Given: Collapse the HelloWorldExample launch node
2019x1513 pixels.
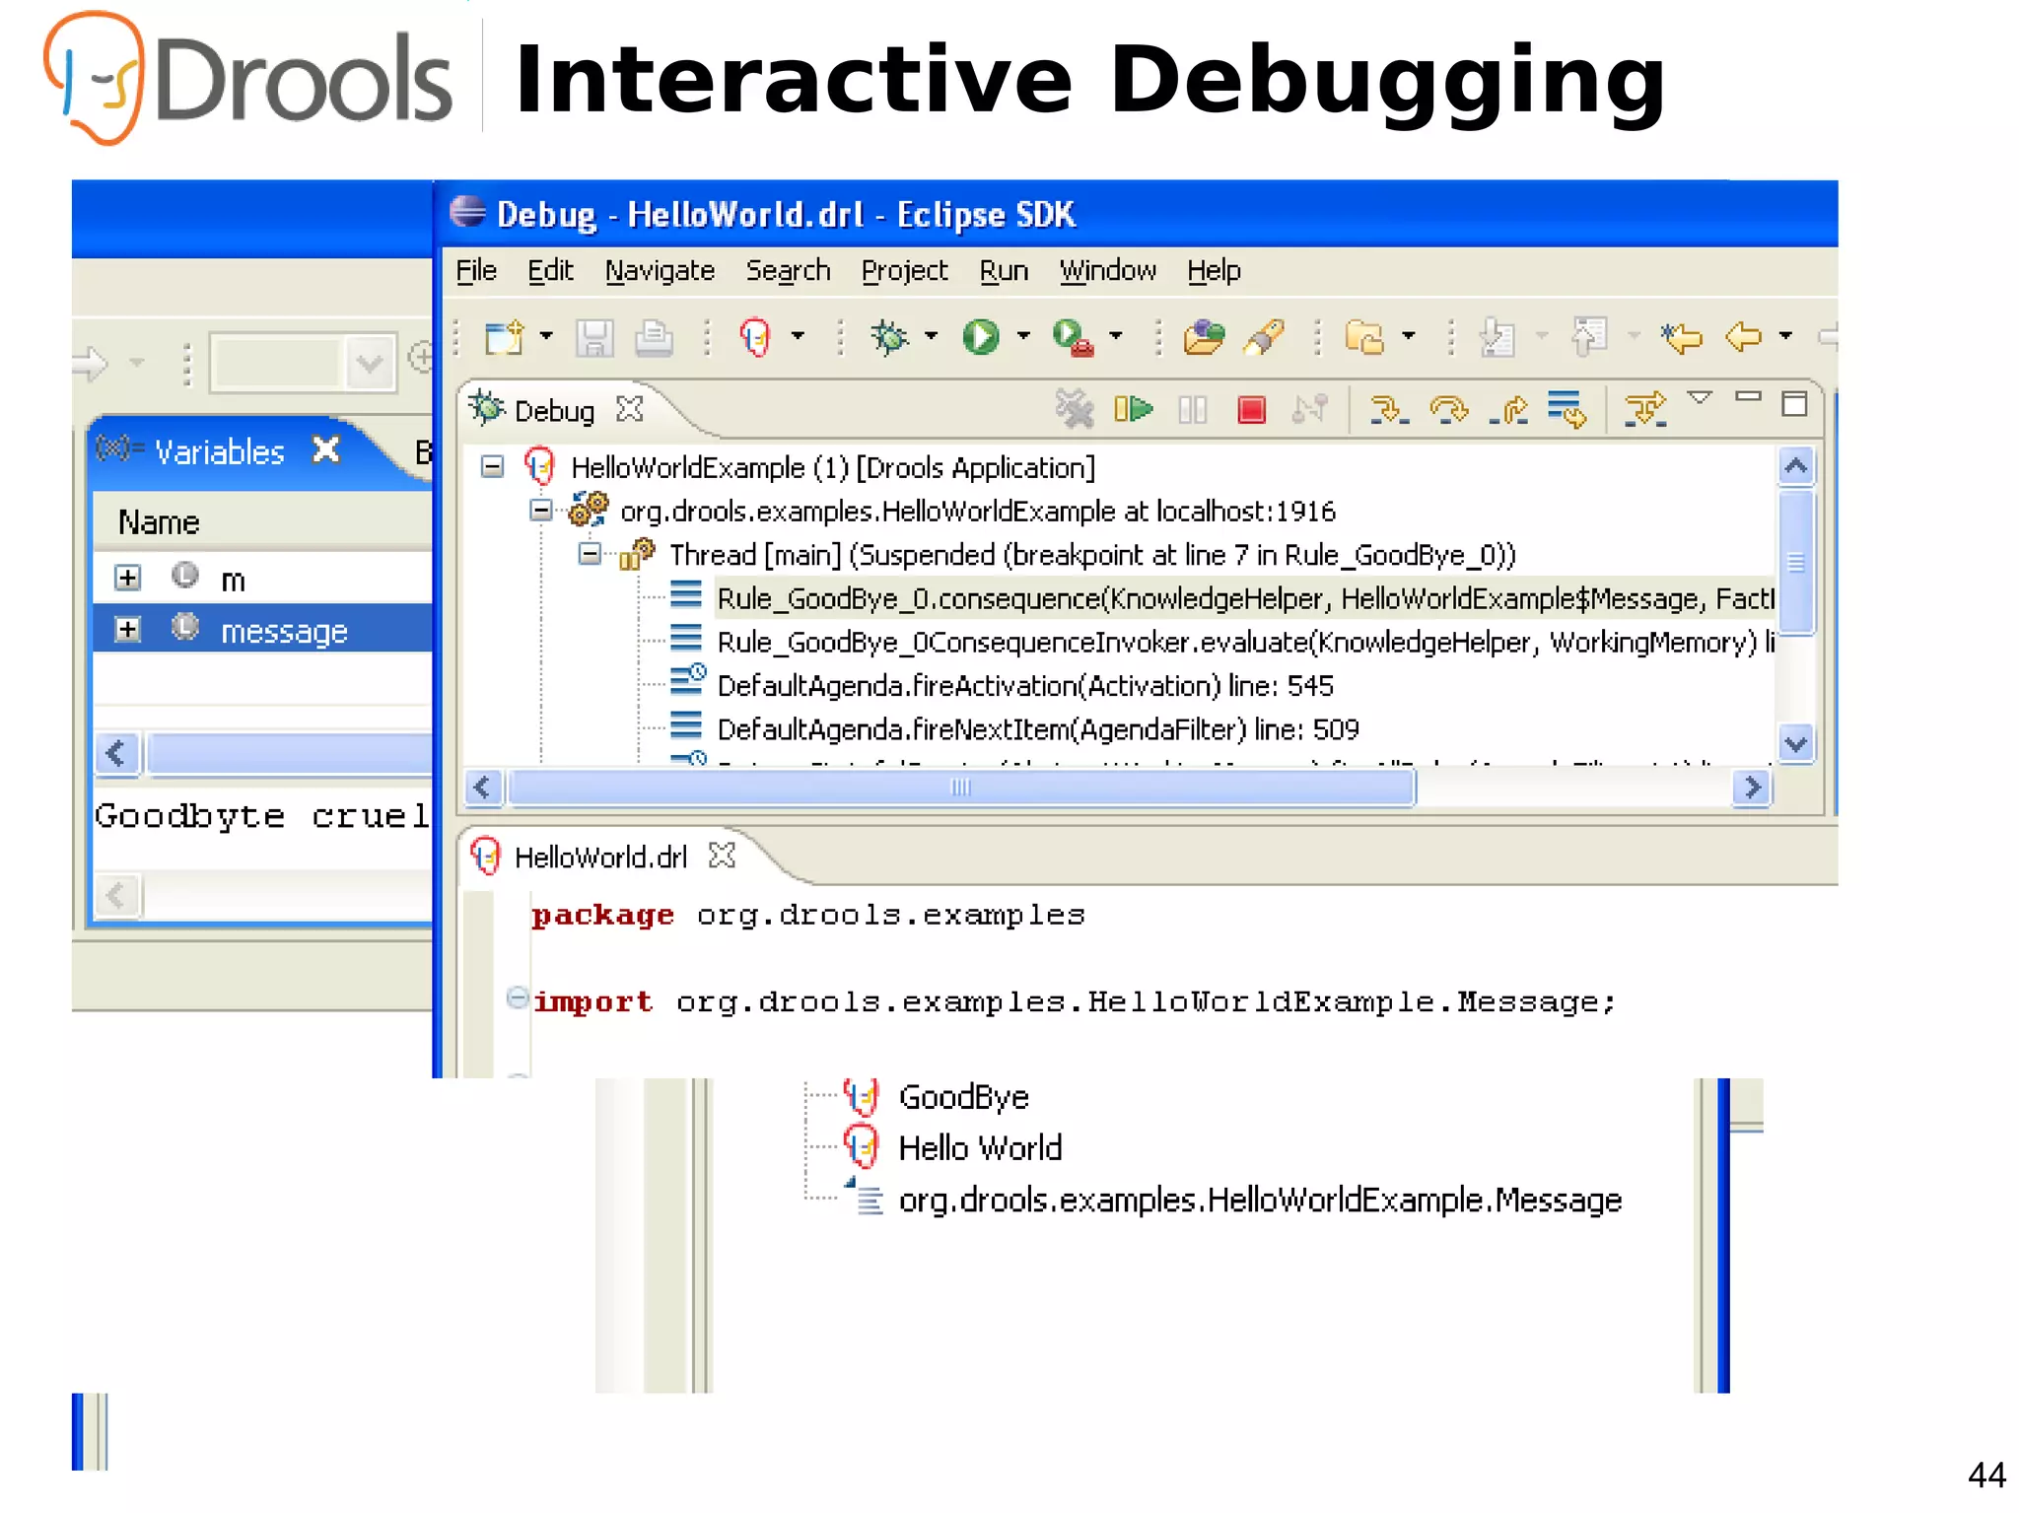Looking at the screenshot, I should pyautogui.click(x=492, y=466).
